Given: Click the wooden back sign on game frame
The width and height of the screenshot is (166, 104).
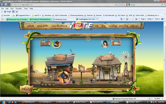Looking at the screenshot, I should point(26,89).
